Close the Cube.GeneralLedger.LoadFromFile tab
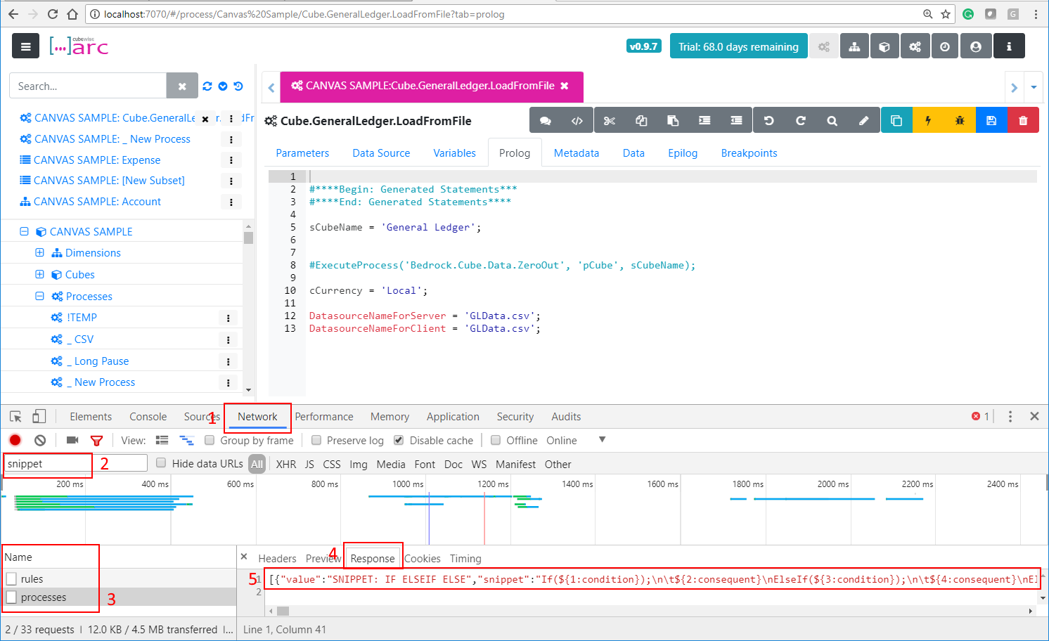 pyautogui.click(x=565, y=86)
